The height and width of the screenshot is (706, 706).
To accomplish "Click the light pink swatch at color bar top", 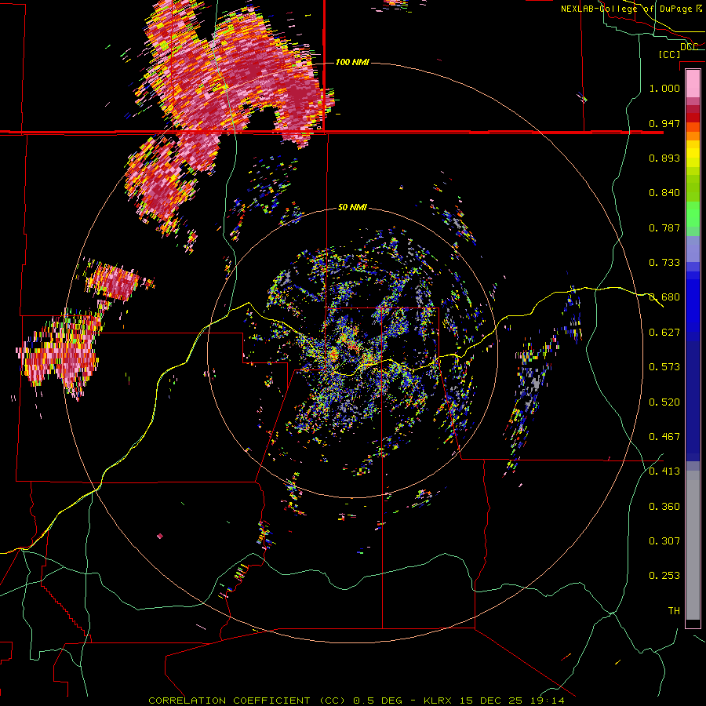I will click(693, 83).
